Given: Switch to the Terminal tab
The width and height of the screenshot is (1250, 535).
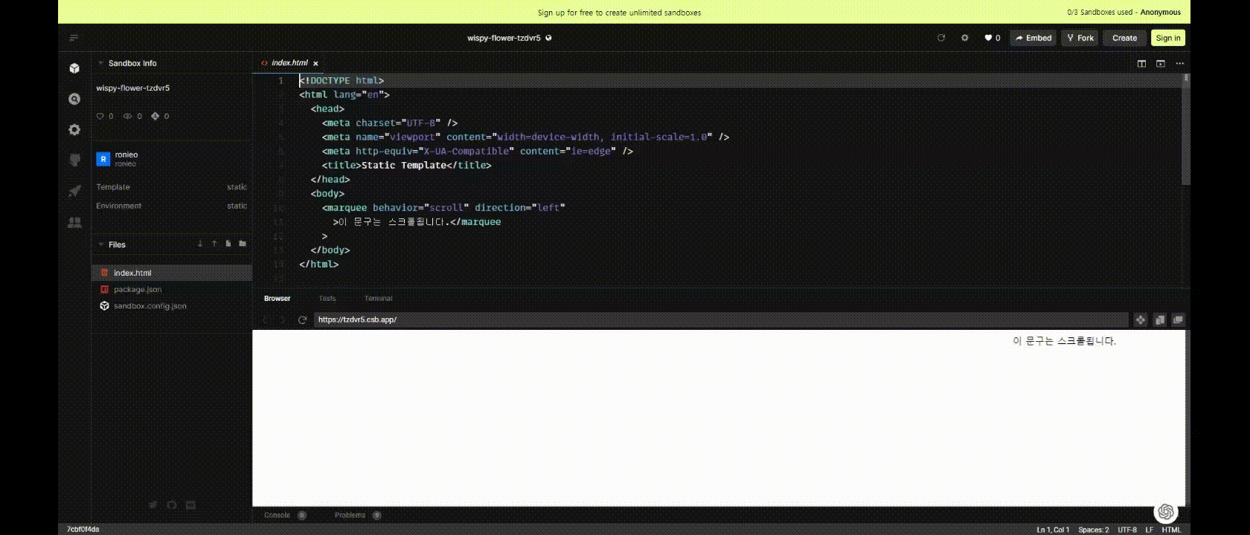Looking at the screenshot, I should [378, 299].
